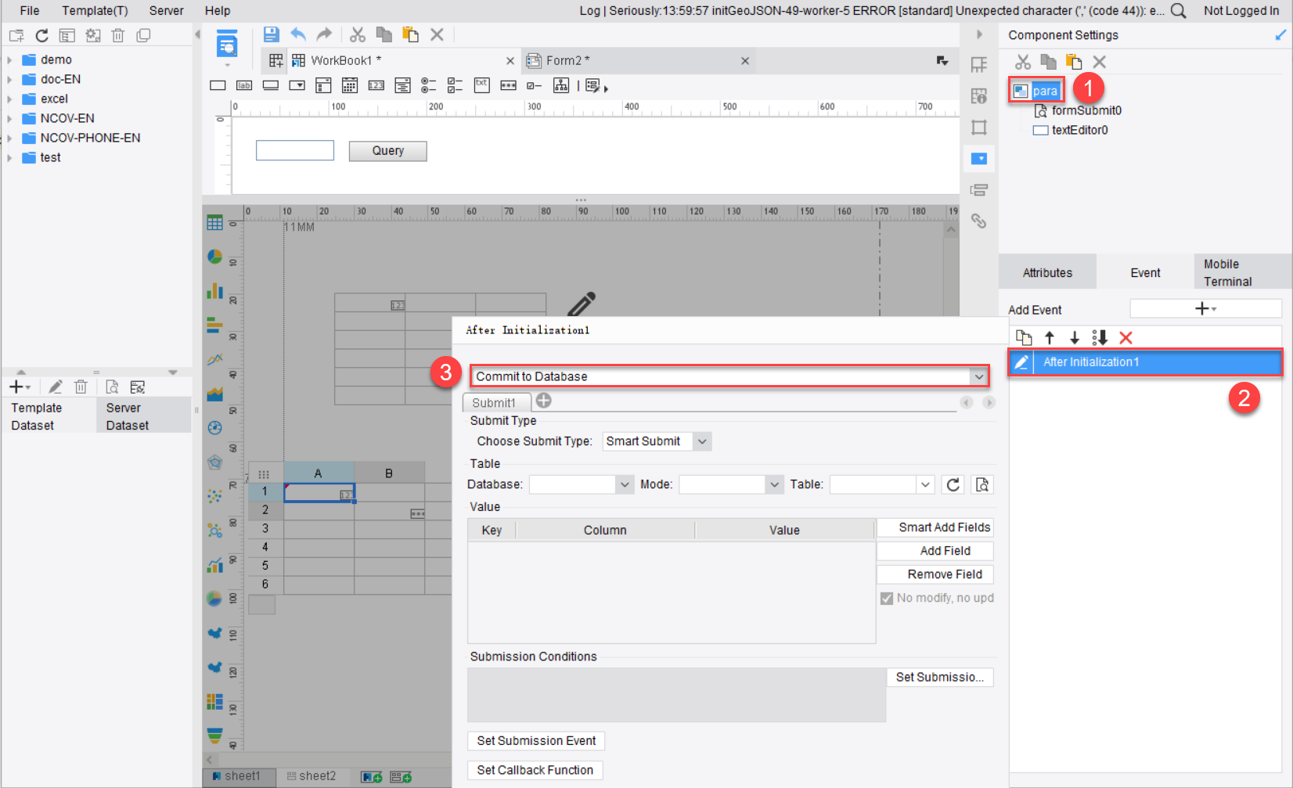The height and width of the screenshot is (788, 1293).
Task: Click the refresh icon in file tree toolbar
Action: (42, 35)
